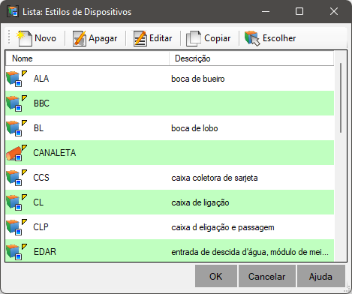The image size is (352, 294).
Task: Maximize the Lista: Estilos de Dispositivos window
Action: tap(299, 11)
